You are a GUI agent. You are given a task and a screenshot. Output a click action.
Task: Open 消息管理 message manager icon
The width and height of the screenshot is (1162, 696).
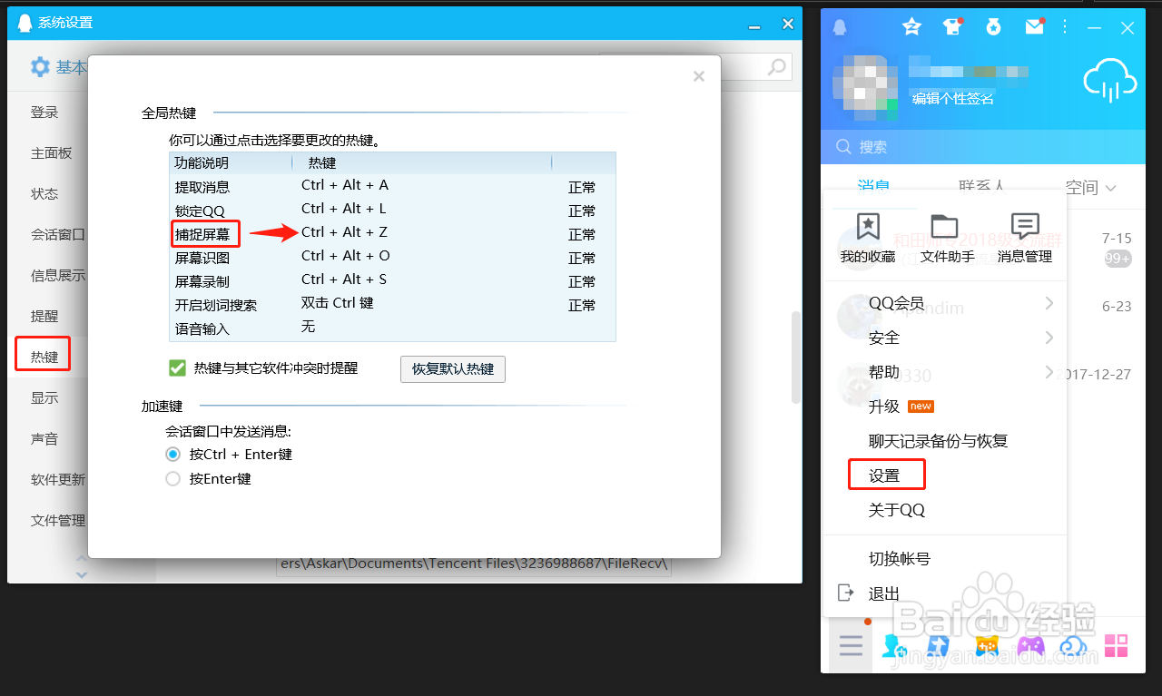click(x=1025, y=239)
